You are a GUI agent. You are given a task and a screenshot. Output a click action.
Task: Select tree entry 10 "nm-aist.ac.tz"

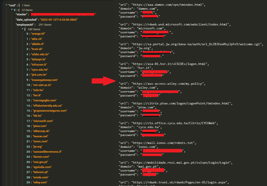[x=39, y=85]
